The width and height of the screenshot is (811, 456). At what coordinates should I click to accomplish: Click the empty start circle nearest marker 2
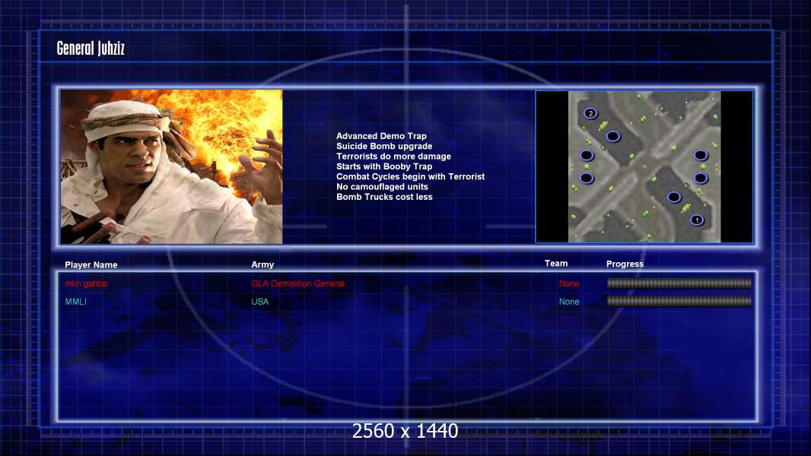[x=613, y=136]
